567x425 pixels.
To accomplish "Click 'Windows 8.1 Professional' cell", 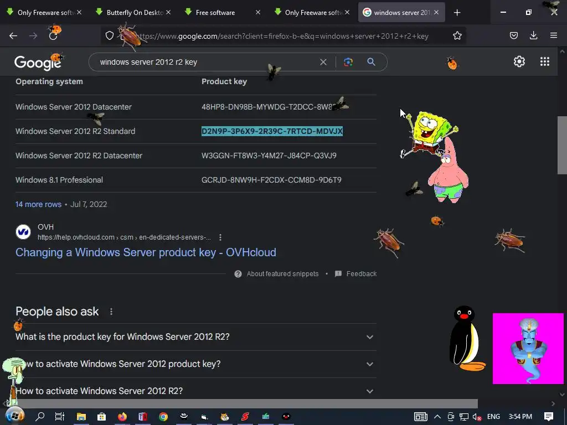I will [59, 180].
